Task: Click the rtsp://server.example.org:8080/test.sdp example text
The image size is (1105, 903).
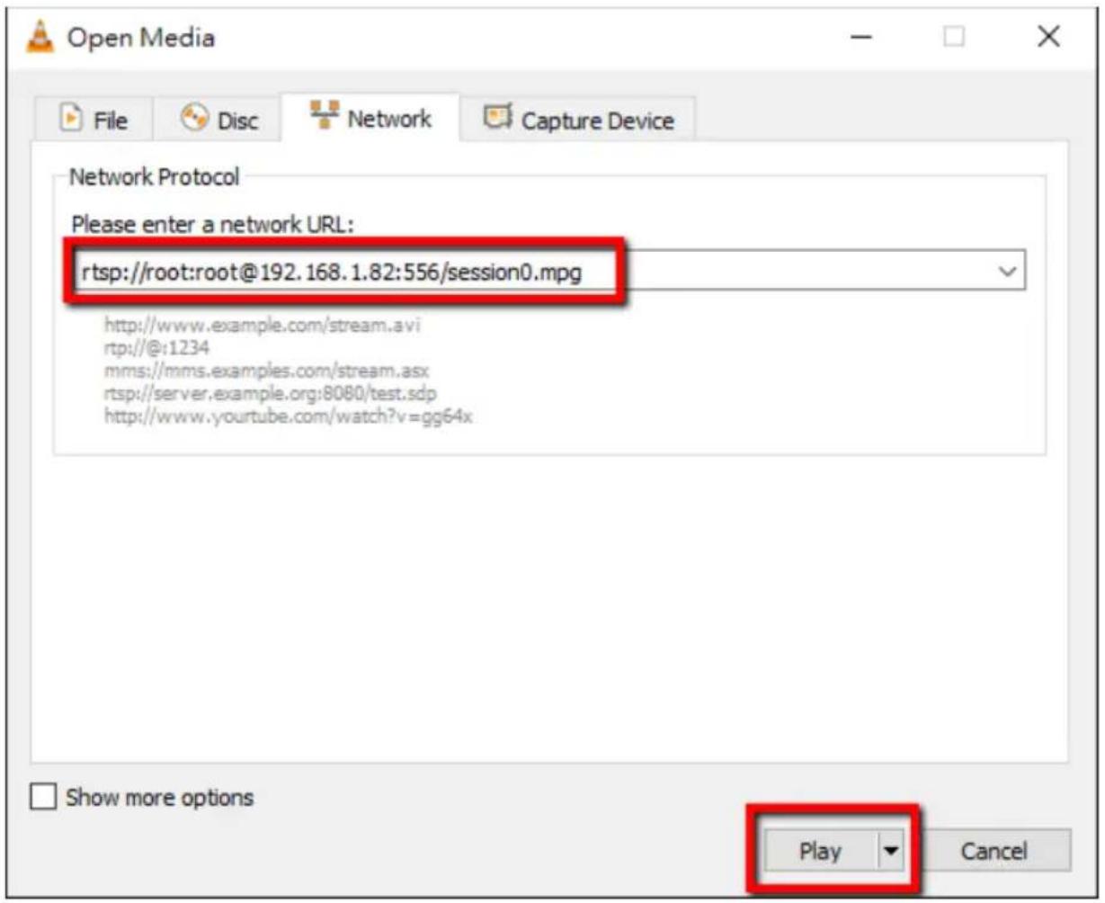Action: pos(271,394)
